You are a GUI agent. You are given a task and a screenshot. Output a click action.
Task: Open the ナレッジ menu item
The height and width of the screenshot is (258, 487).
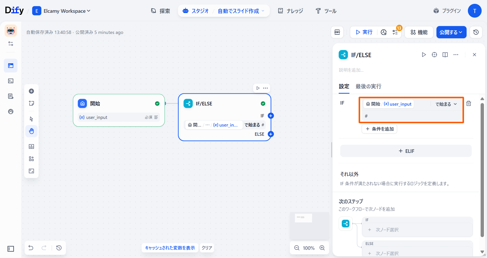[x=290, y=11]
